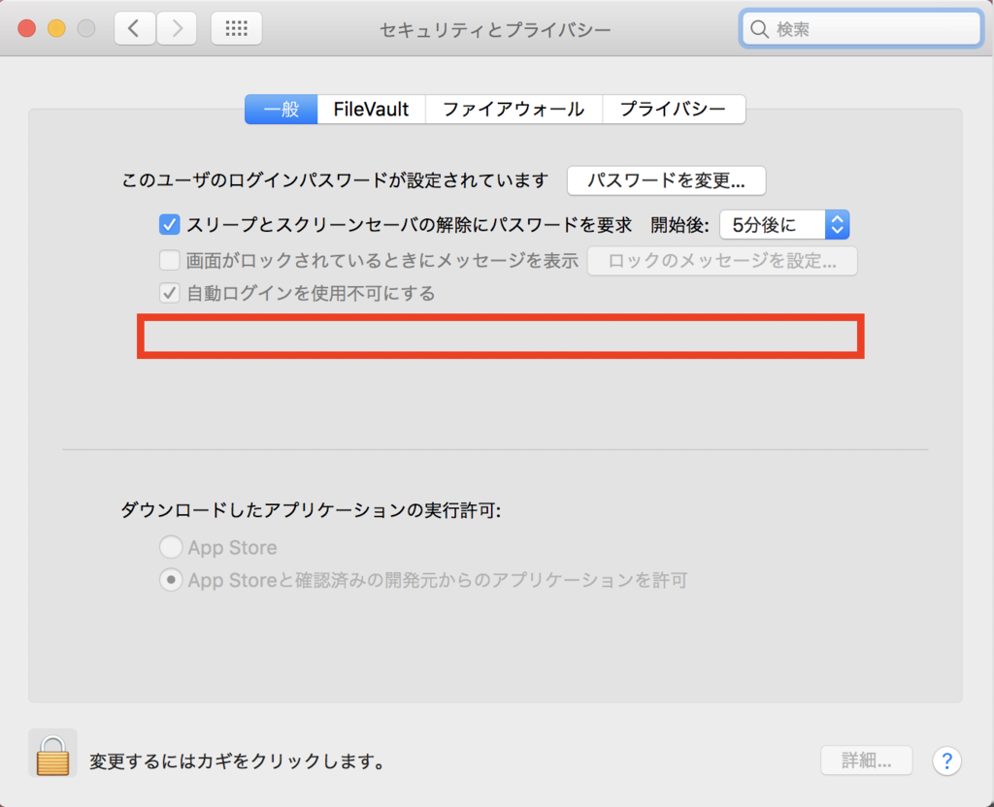
Task: Select App Store and identified developers option
Action: 171,580
